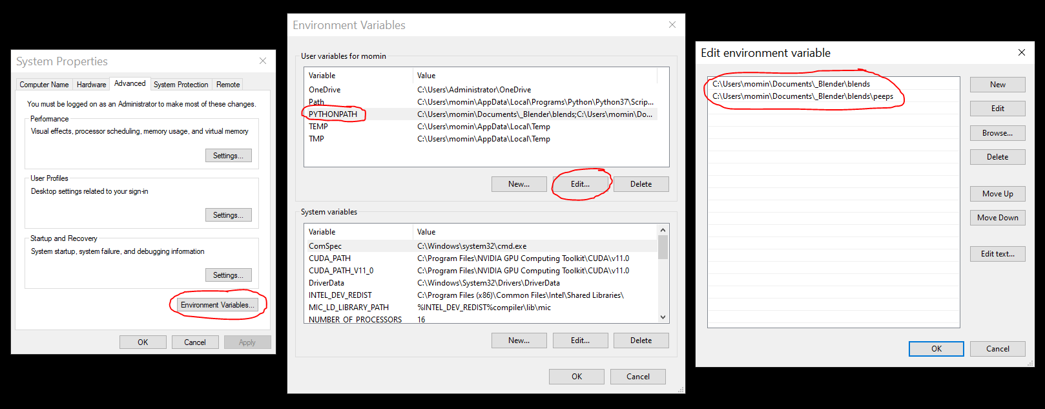
Task: Select the CUDA_PATH system variable
Action: [330, 258]
